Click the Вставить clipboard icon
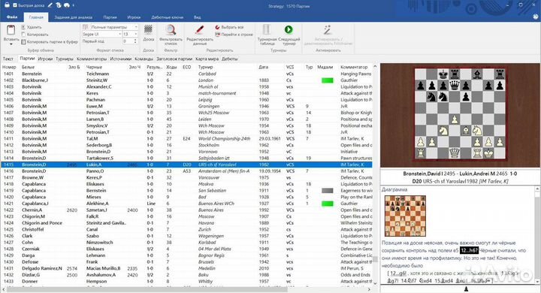Screen dimensions: 541x293 (11, 30)
